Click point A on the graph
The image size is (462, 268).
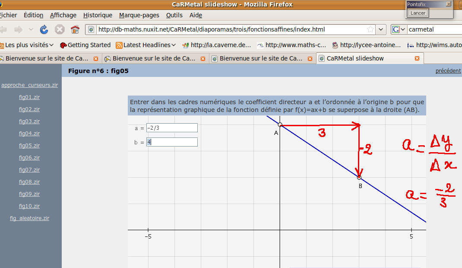tap(280, 125)
